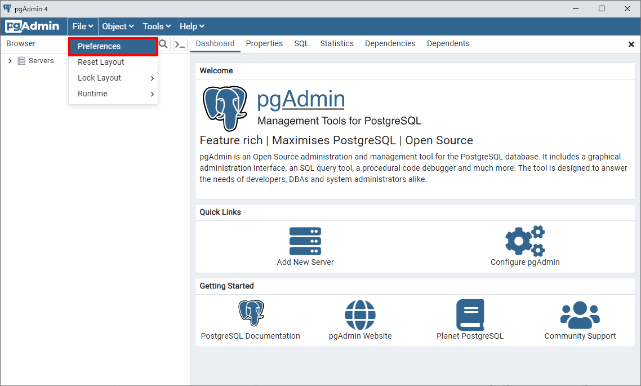Click the pgAdmin 4 title bar icon

pos(7,8)
